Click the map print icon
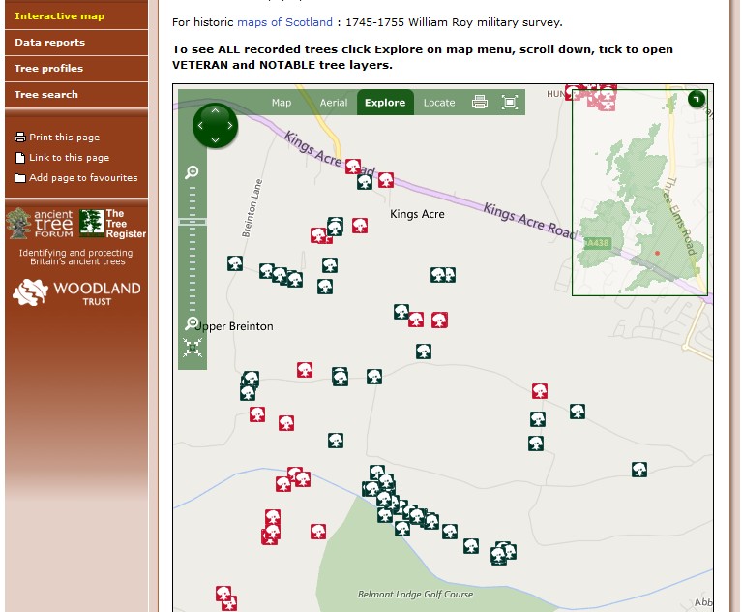The width and height of the screenshot is (742, 612). click(480, 102)
